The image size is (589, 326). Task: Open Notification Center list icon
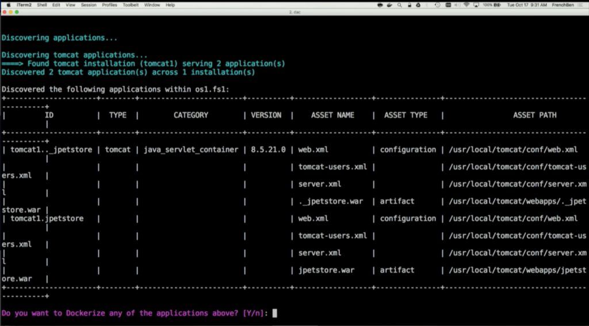[x=582, y=5]
